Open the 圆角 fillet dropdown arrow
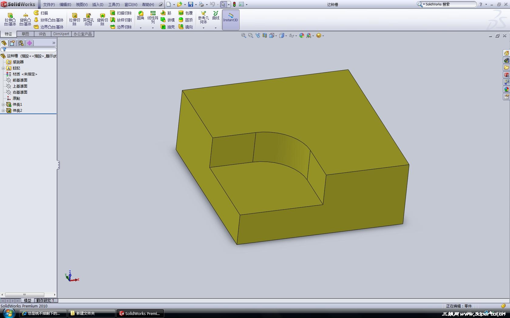The image size is (510, 318). (141, 28)
